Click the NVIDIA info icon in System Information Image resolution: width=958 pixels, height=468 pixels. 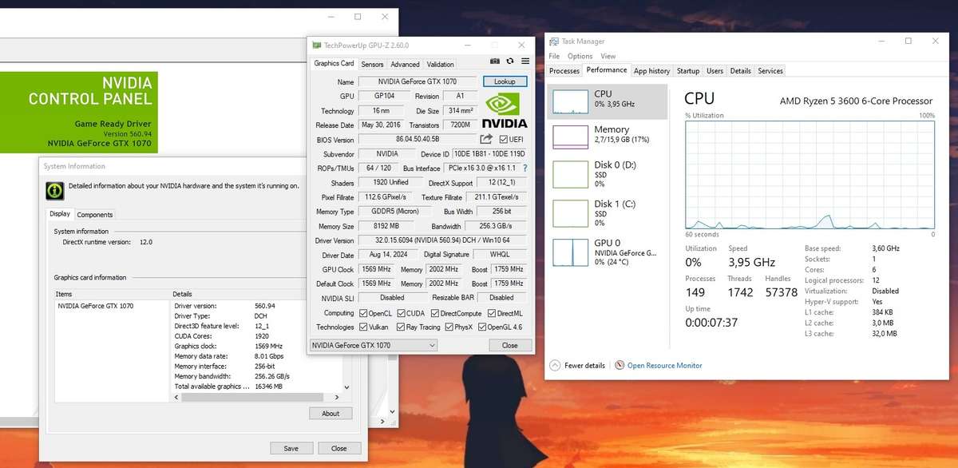point(54,190)
